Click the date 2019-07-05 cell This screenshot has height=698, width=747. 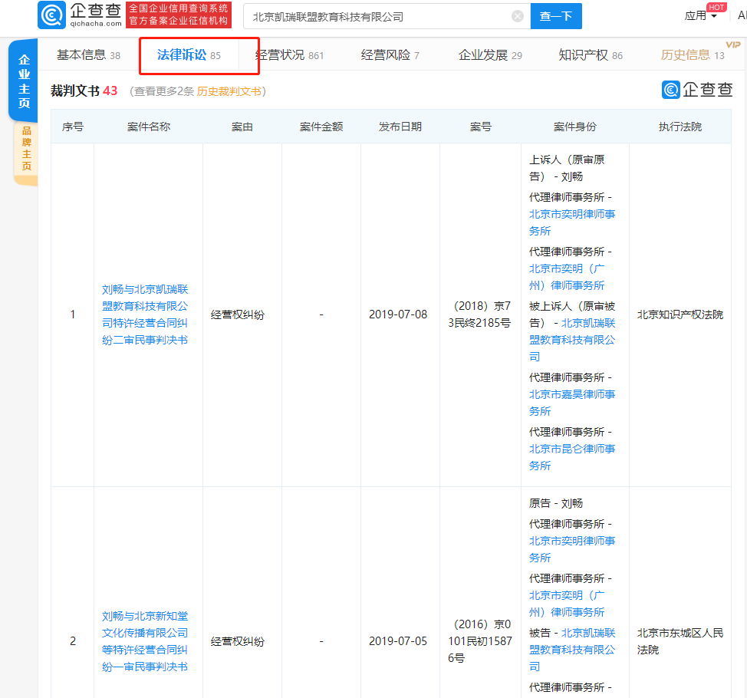[398, 641]
